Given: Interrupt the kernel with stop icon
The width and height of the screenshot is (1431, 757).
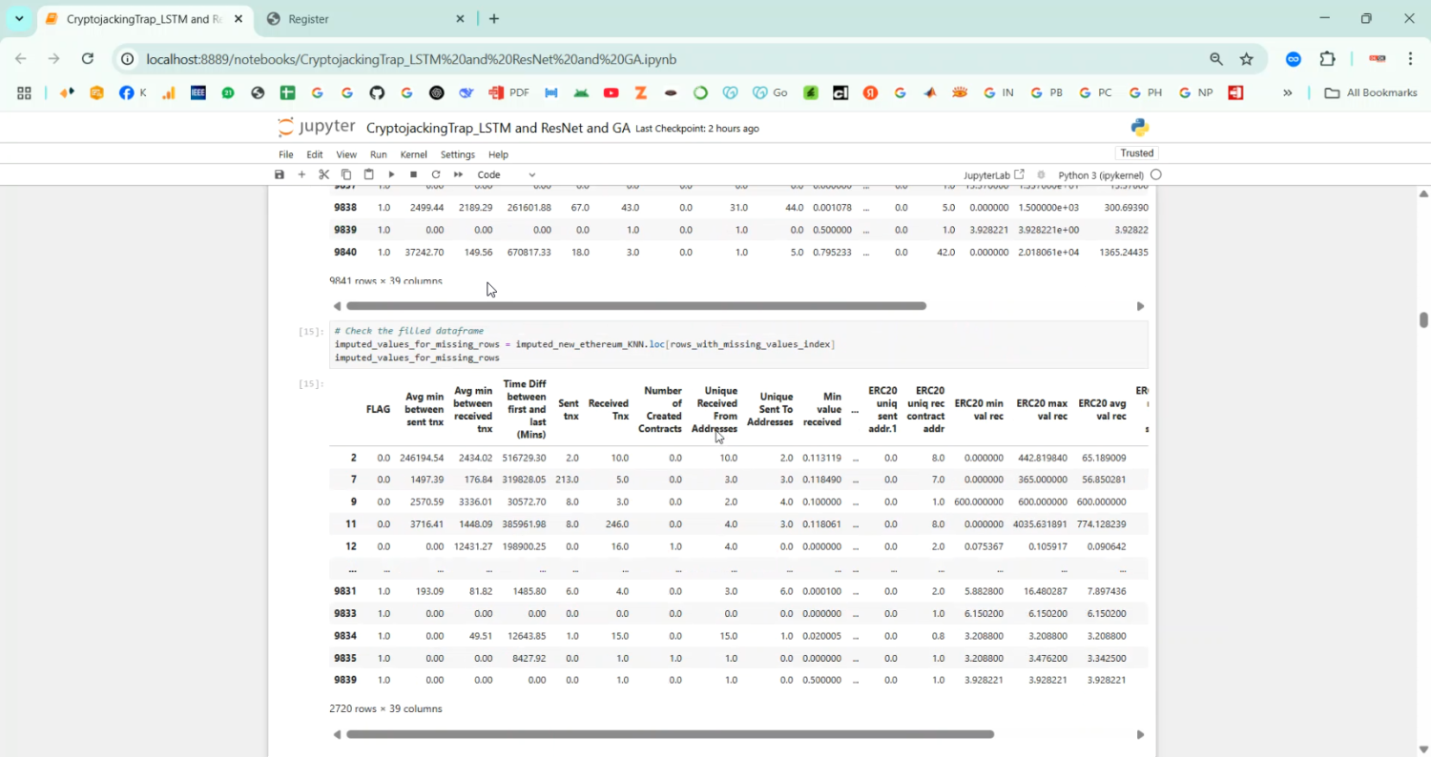Looking at the screenshot, I should [x=413, y=174].
